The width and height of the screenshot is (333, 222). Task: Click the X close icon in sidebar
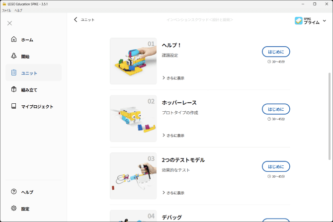10,23
